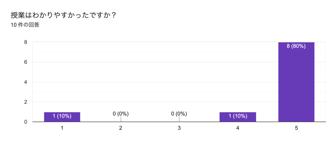Click the purple bar for rating 4

pos(238,117)
